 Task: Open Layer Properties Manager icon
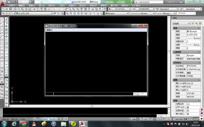[x=3, y=13]
